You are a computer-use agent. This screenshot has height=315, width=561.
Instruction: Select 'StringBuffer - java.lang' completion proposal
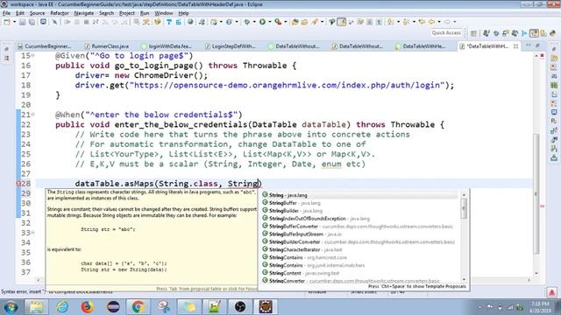pyautogui.click(x=359, y=203)
